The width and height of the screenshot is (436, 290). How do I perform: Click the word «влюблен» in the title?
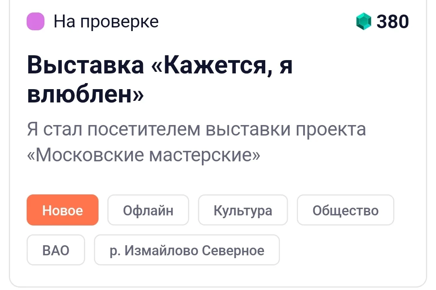85,94
